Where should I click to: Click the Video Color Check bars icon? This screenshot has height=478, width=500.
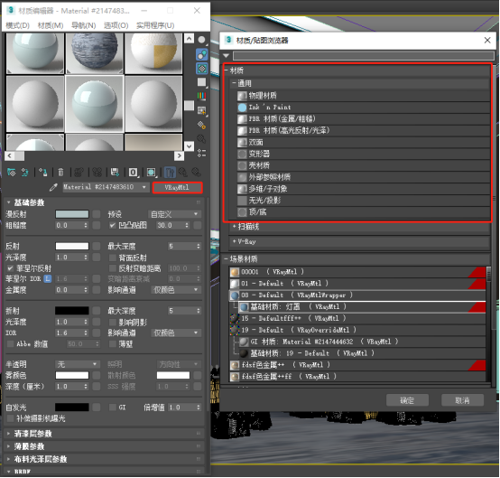click(201, 96)
